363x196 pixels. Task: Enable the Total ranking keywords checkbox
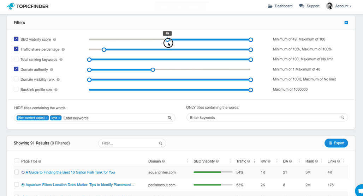coord(16,59)
